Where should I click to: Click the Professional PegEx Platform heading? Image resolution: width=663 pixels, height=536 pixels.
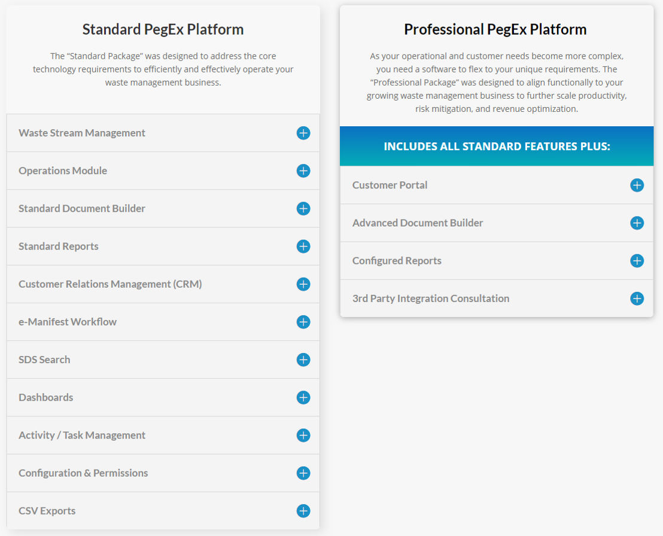click(x=495, y=29)
